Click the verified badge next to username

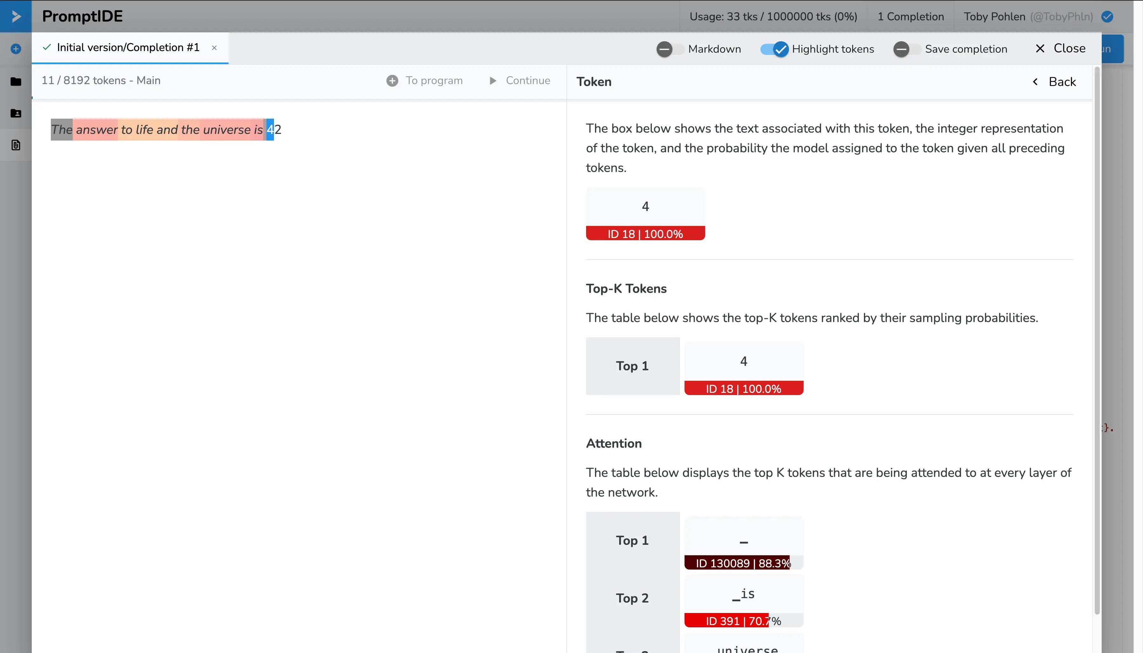[1107, 16]
